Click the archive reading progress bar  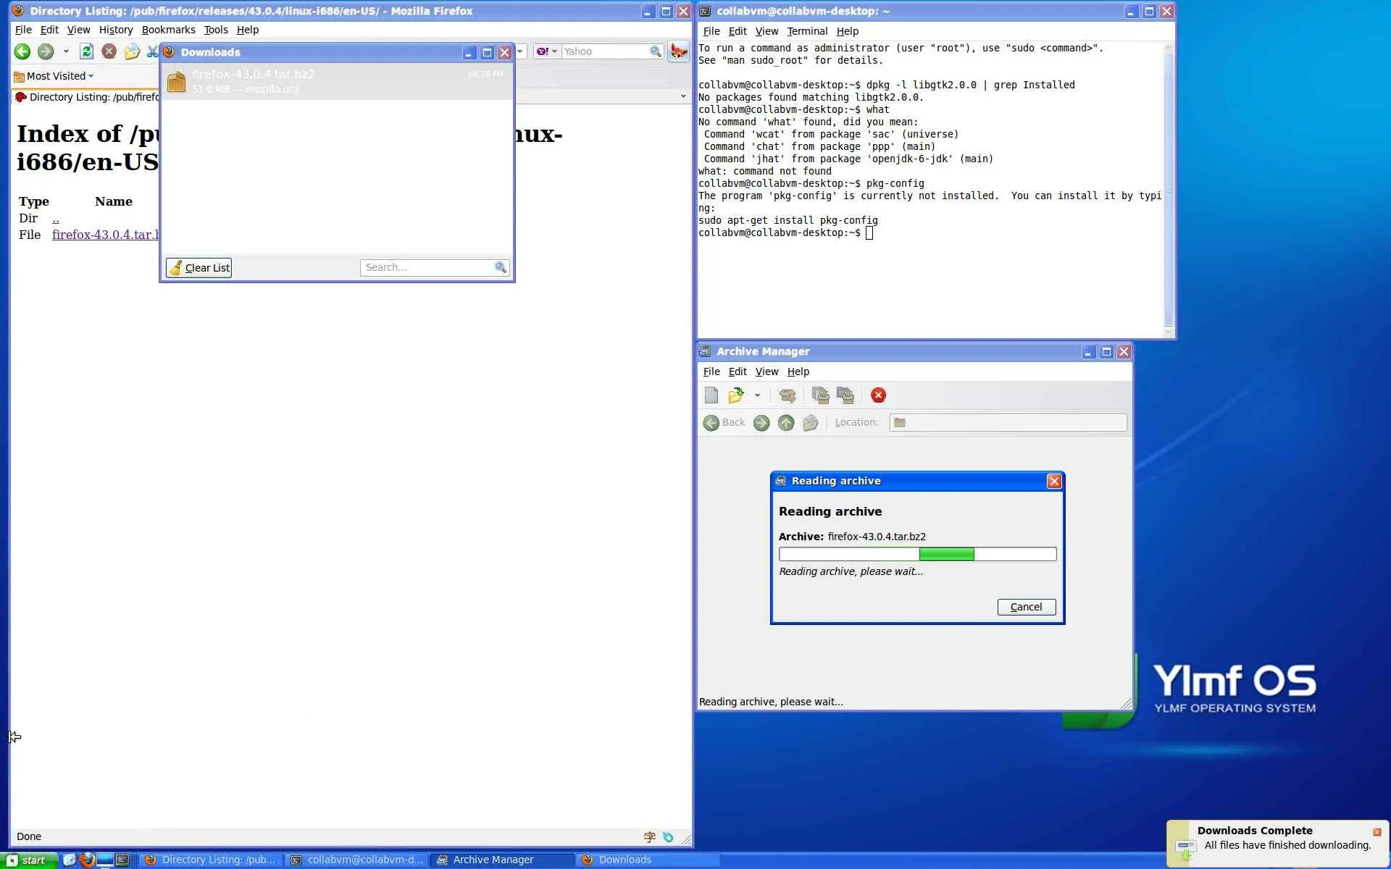tap(917, 555)
